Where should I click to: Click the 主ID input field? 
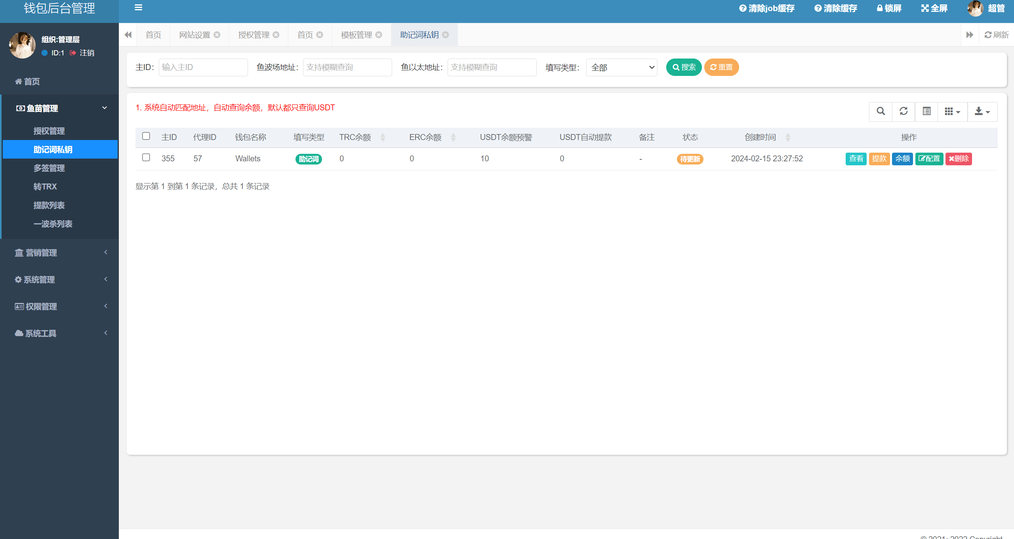(203, 68)
